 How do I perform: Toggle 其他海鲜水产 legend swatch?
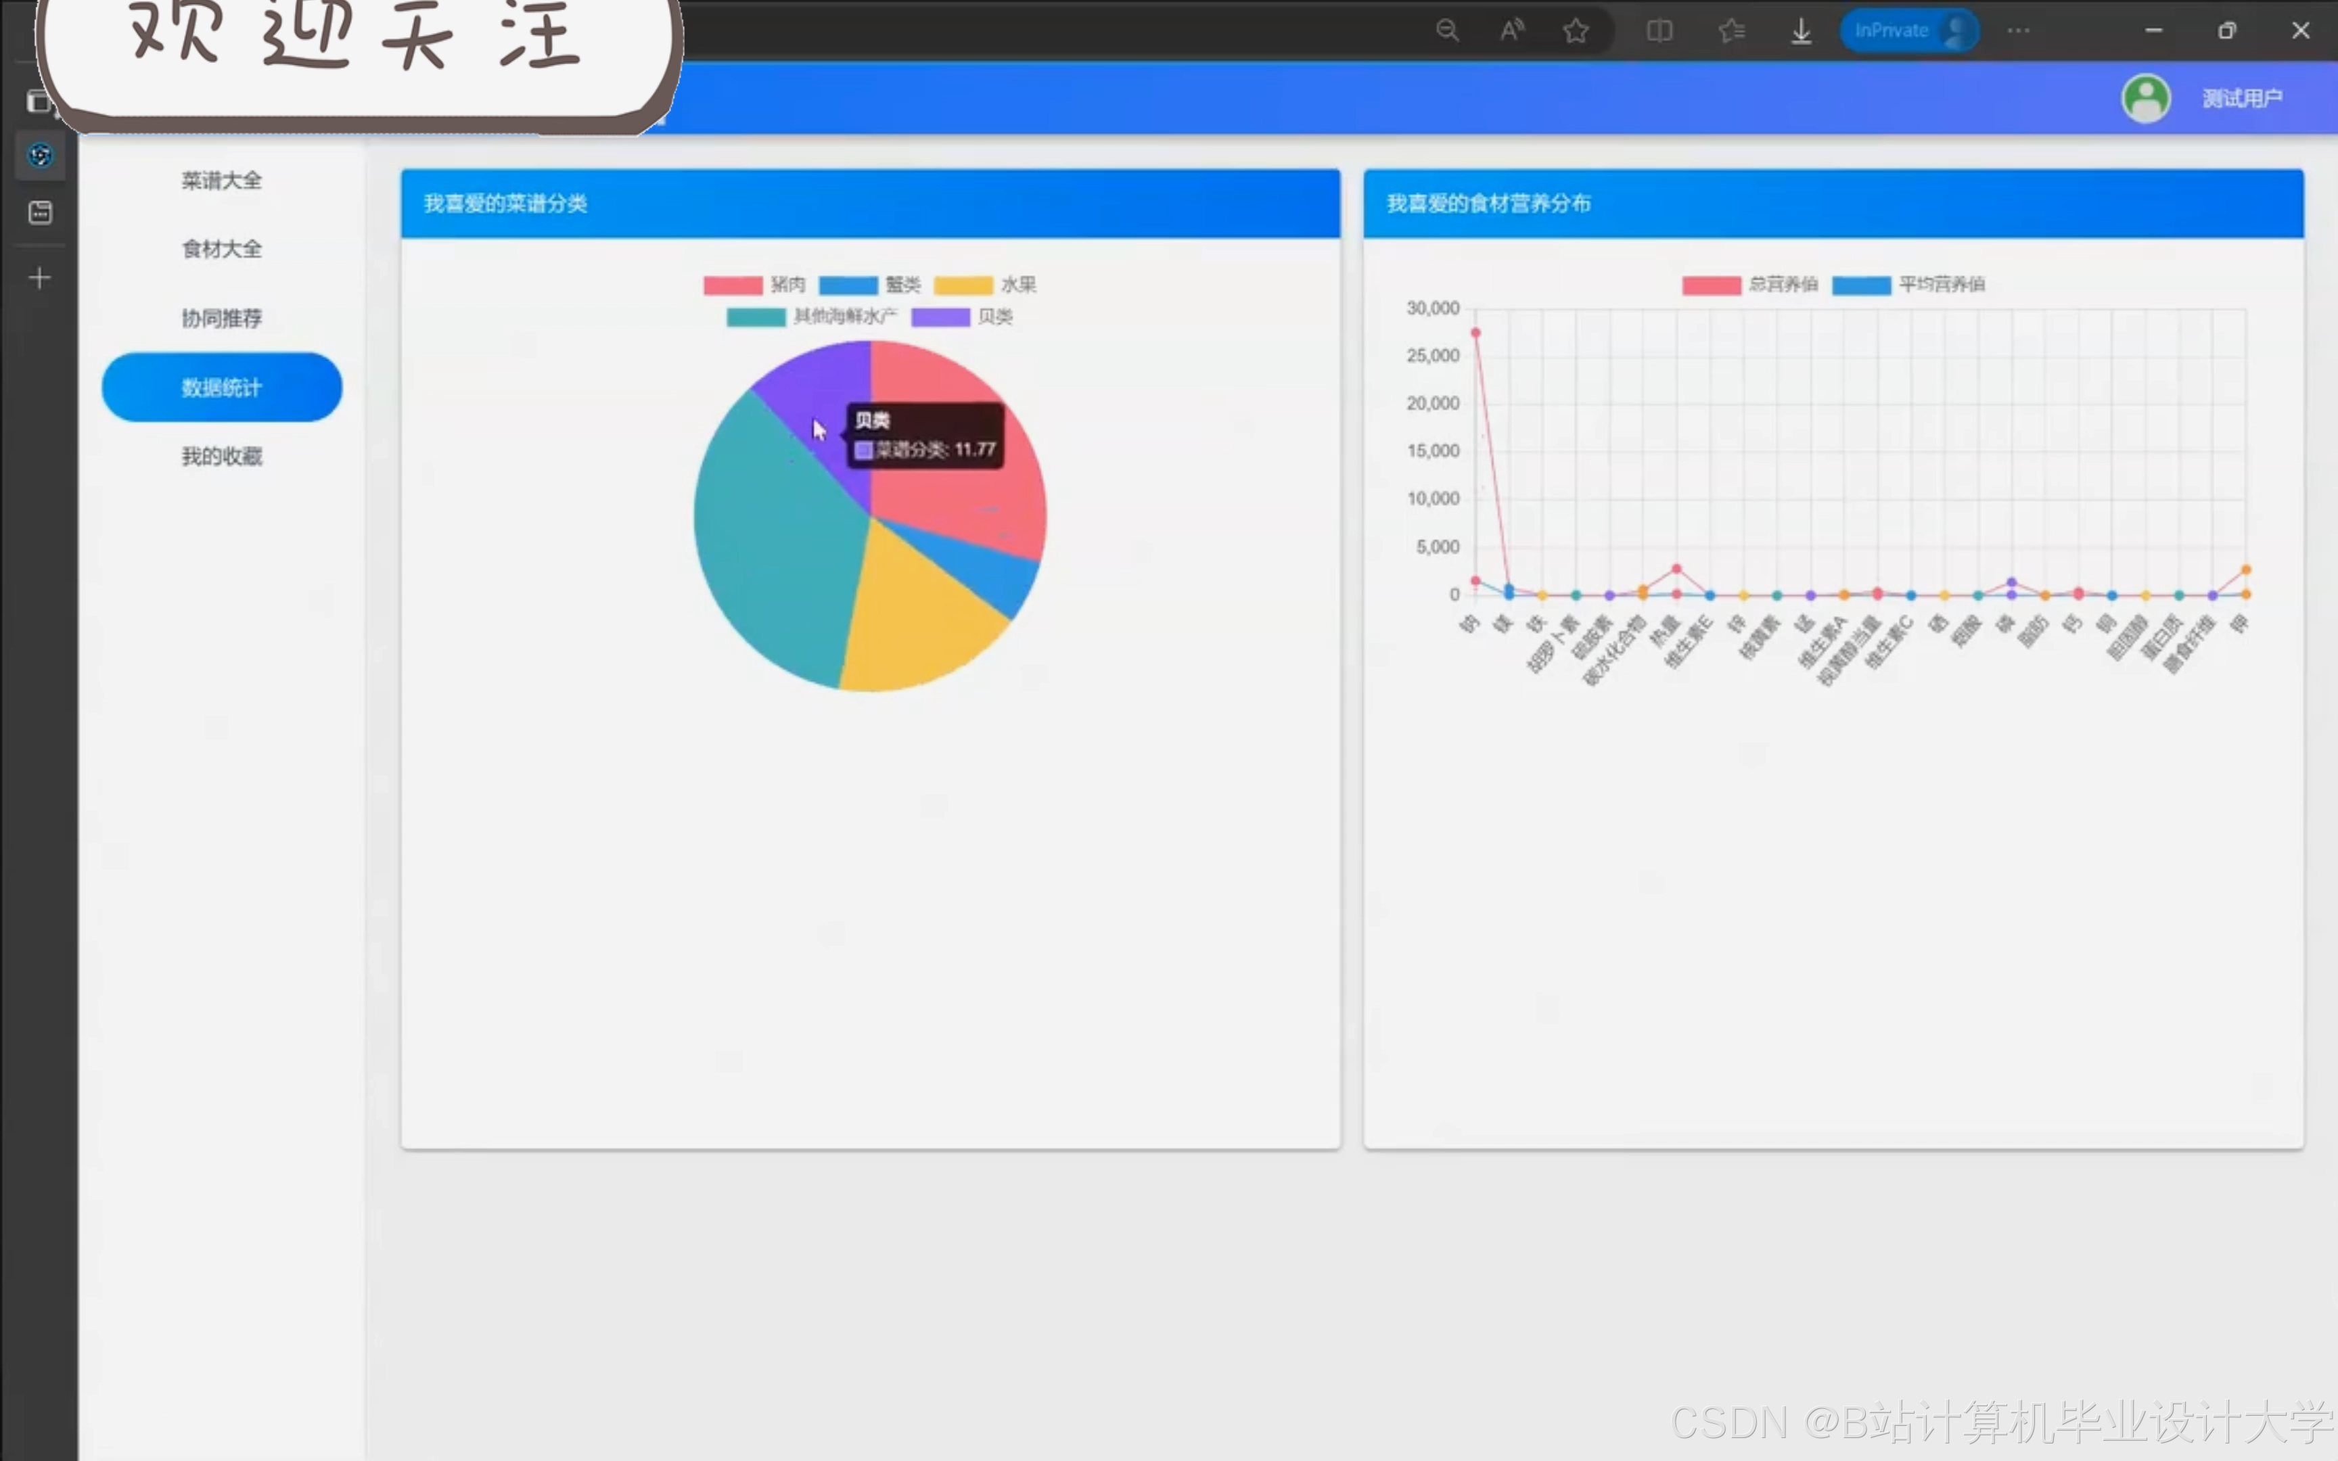(x=756, y=317)
